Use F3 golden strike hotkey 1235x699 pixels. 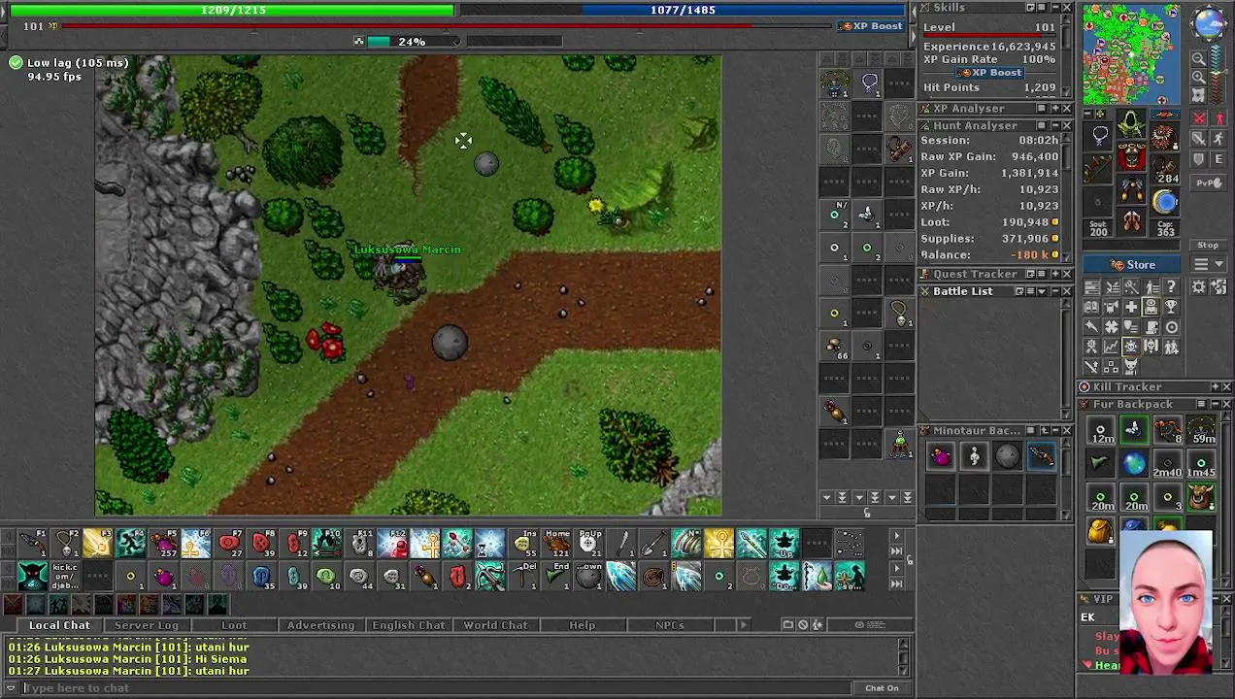(97, 544)
